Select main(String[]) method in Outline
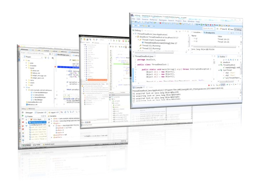The height and width of the screenshot is (181, 253). [232, 67]
